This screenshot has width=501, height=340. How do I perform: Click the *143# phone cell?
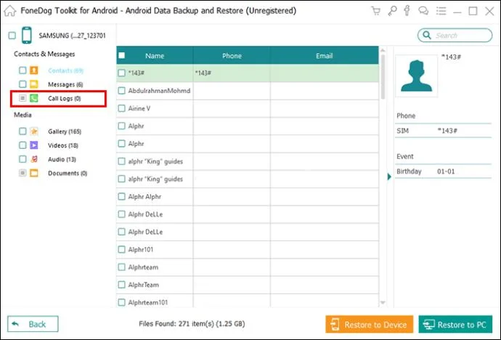(x=232, y=73)
